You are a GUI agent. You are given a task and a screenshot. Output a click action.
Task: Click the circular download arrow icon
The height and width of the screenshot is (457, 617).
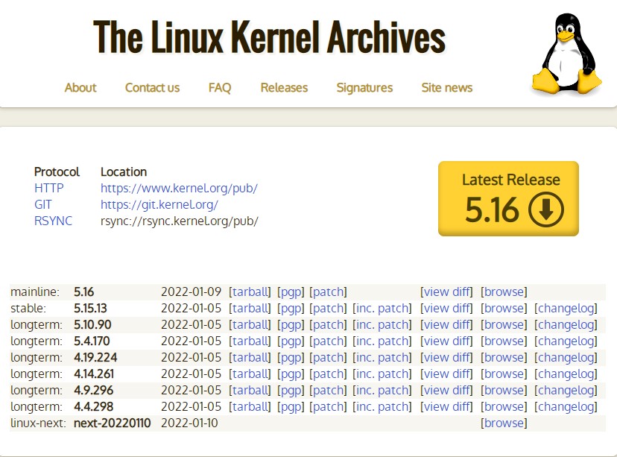click(x=545, y=209)
